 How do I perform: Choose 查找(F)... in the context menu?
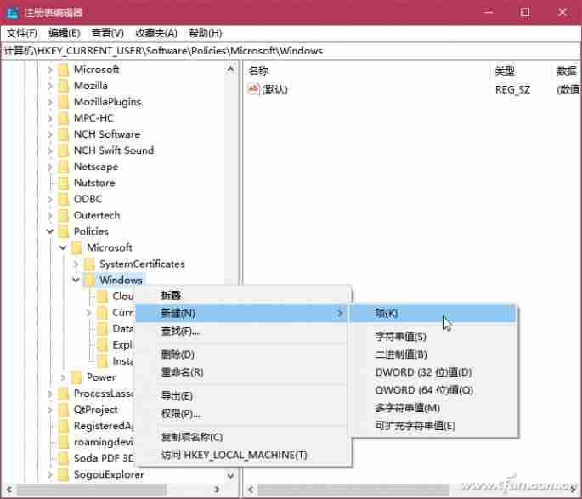coord(243,332)
